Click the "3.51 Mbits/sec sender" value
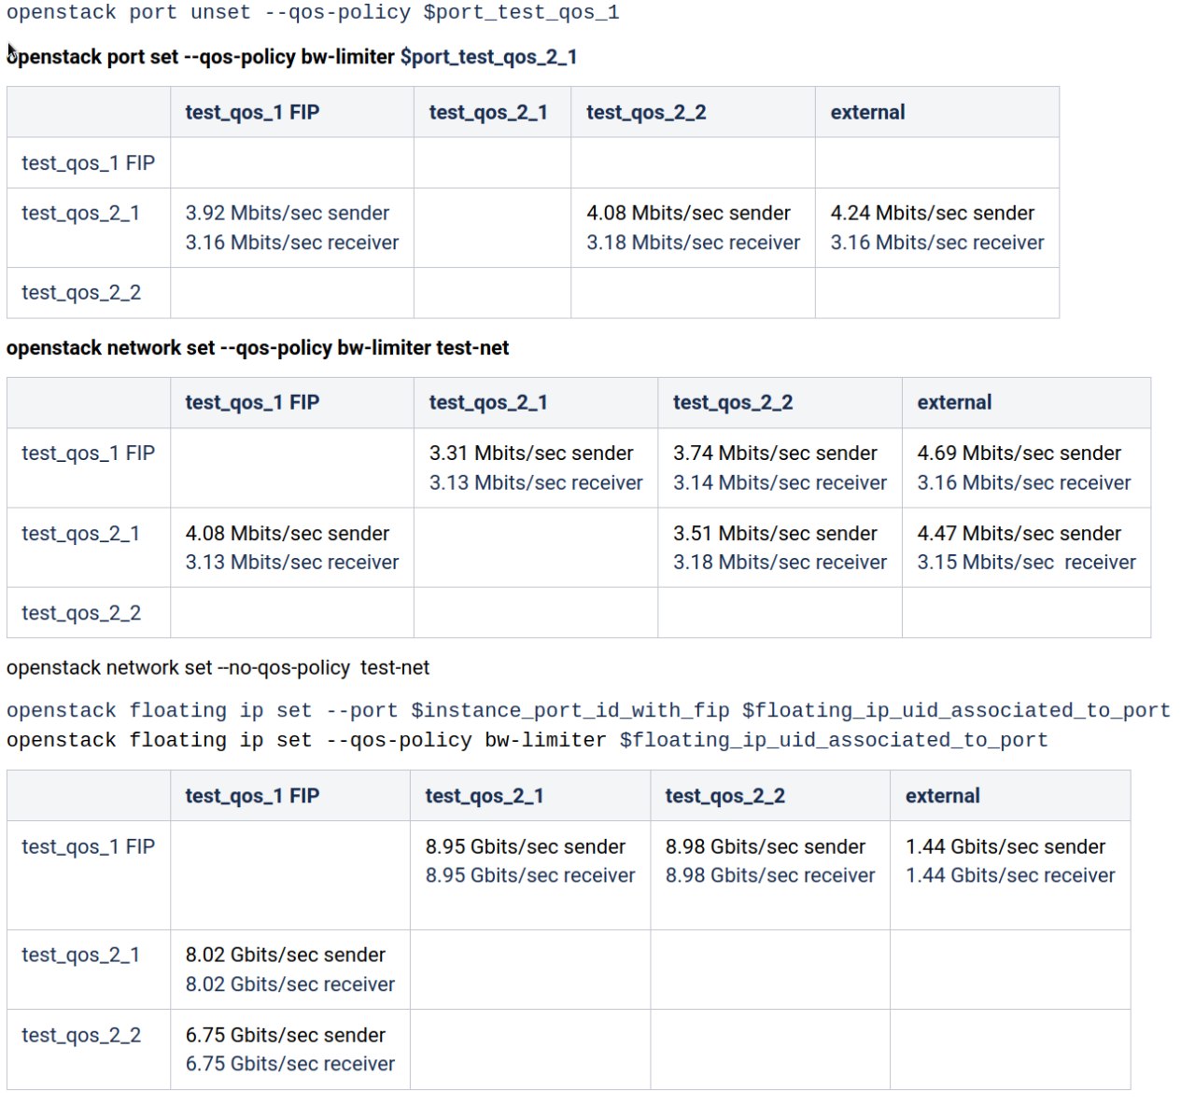This screenshot has width=1195, height=1103. click(775, 534)
